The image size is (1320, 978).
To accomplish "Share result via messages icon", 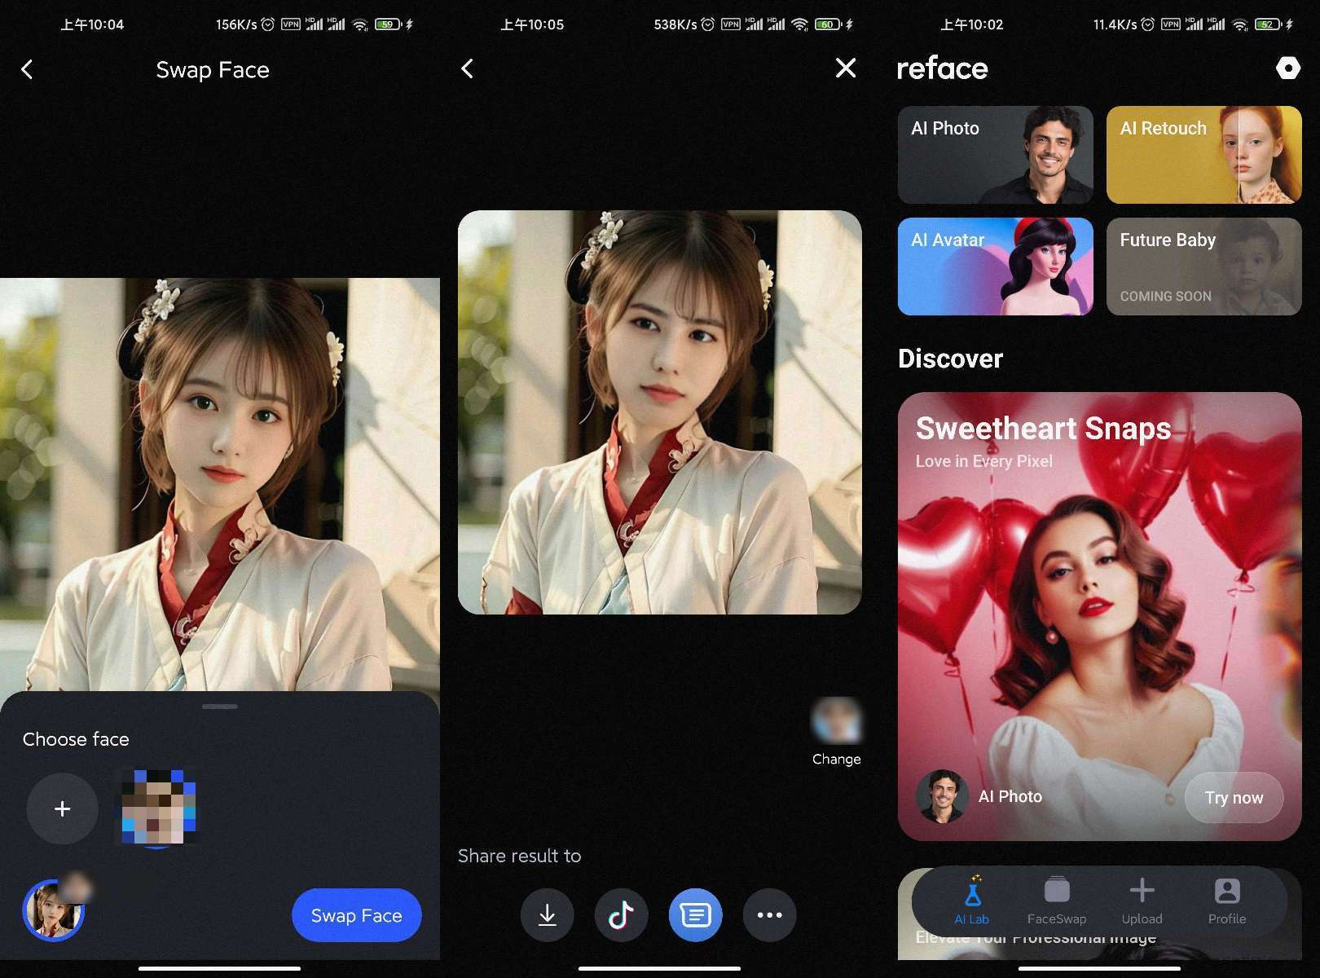I will 695,915.
